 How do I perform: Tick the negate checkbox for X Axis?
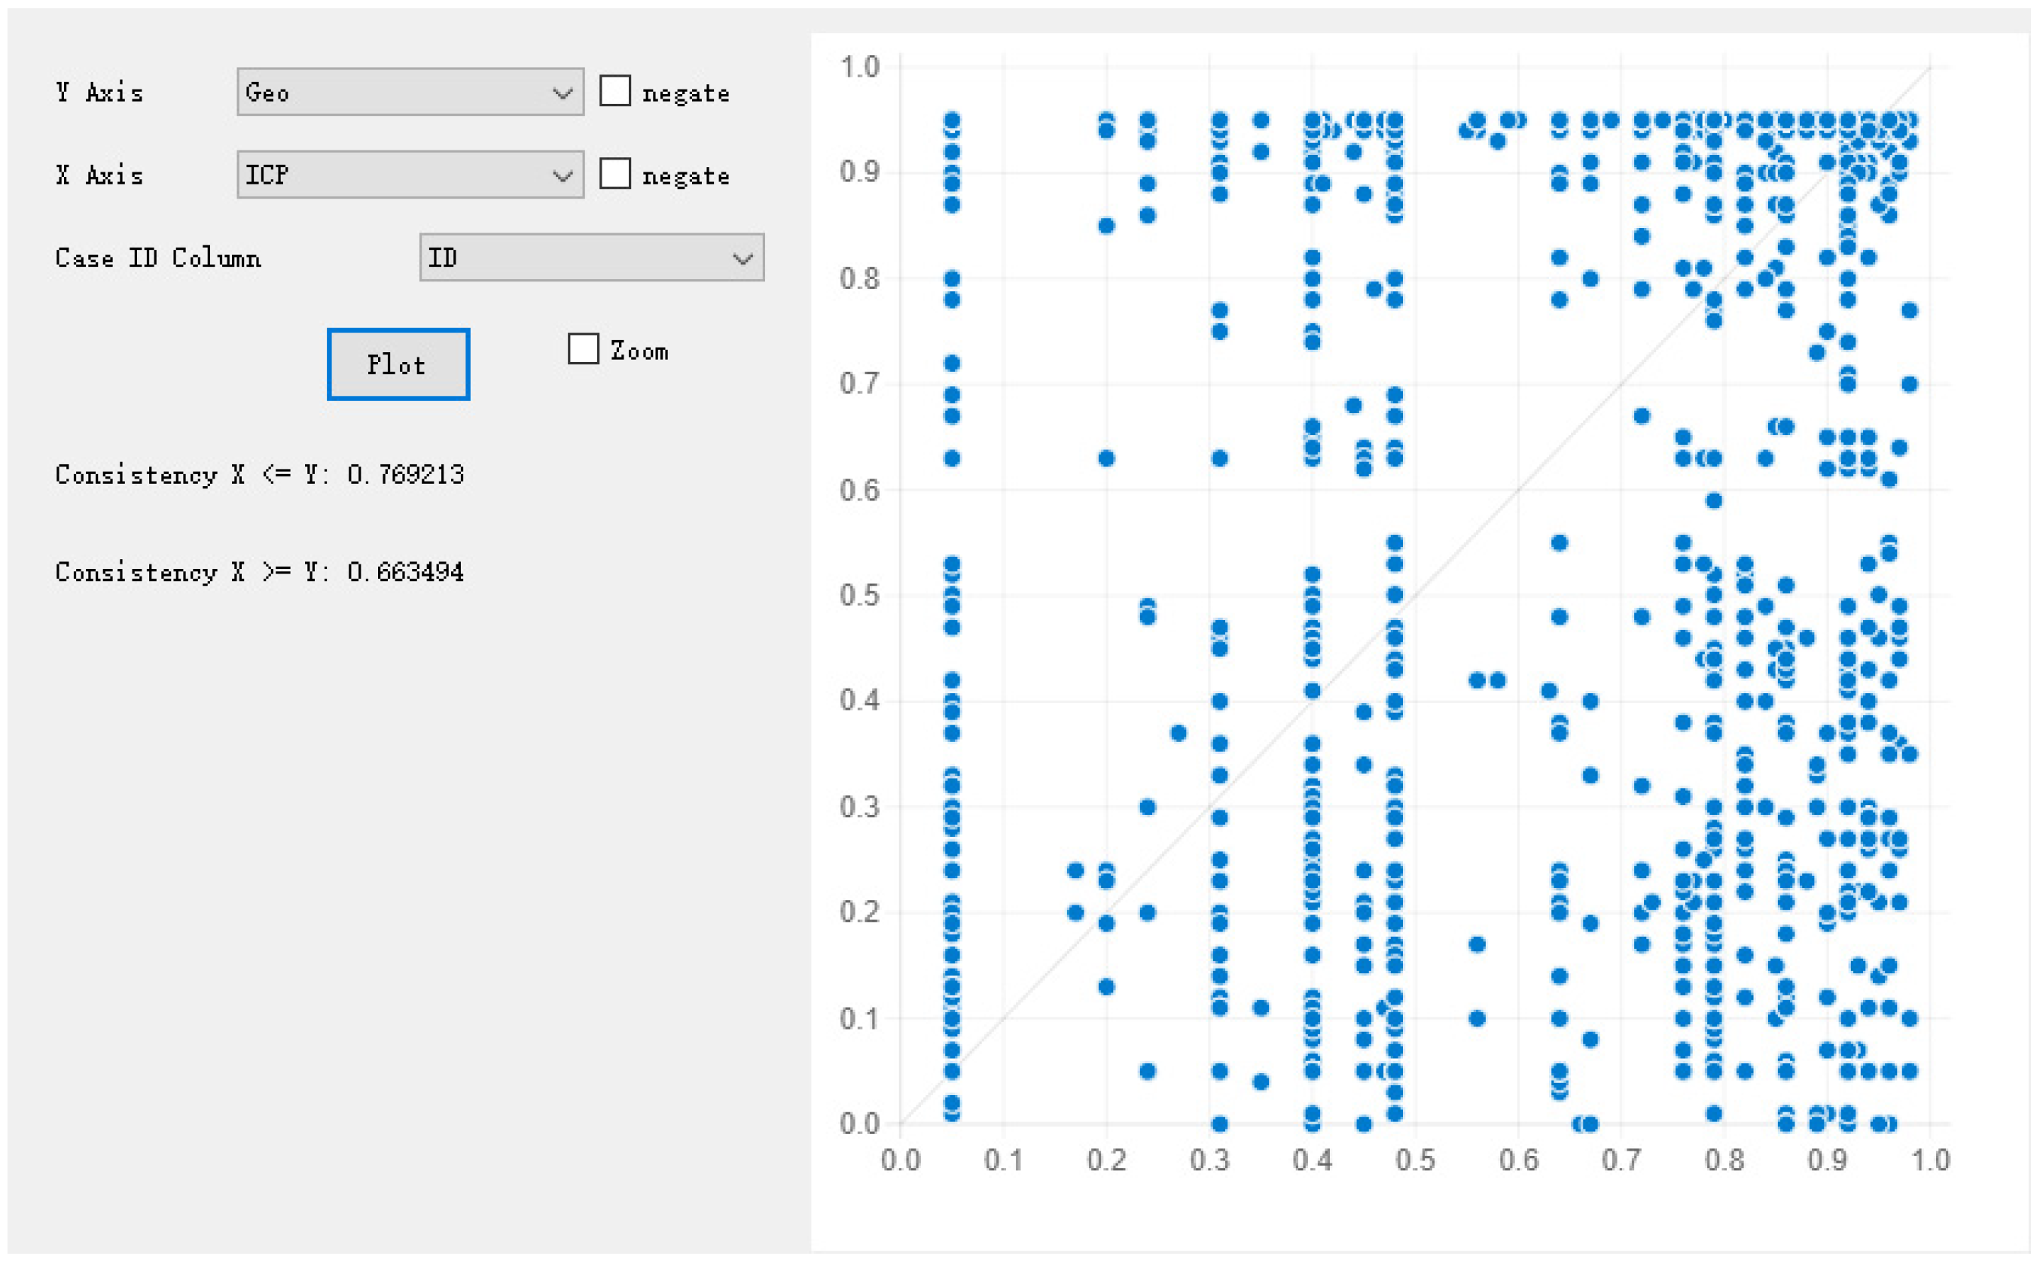tap(614, 174)
